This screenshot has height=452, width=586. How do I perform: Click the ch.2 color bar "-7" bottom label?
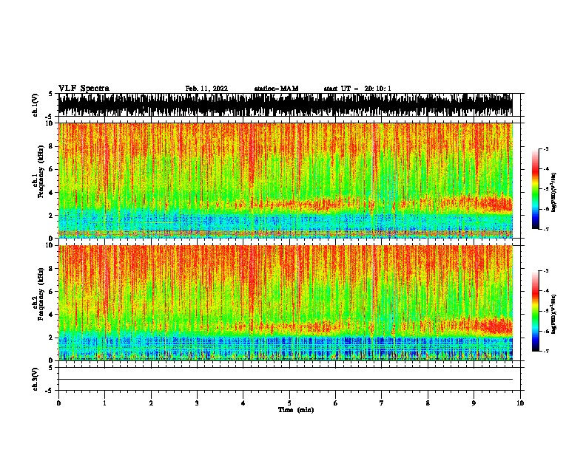pyautogui.click(x=545, y=351)
